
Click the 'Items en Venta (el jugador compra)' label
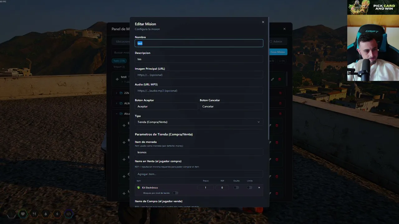pos(158,161)
